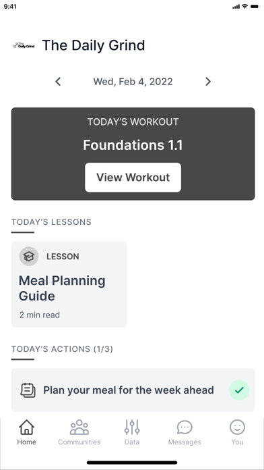
Task: Tap the Wi-Fi status bar icon
Action: click(245, 6)
